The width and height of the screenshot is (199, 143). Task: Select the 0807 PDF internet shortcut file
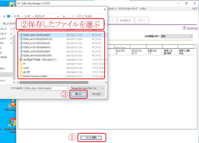click(x=63, y=60)
